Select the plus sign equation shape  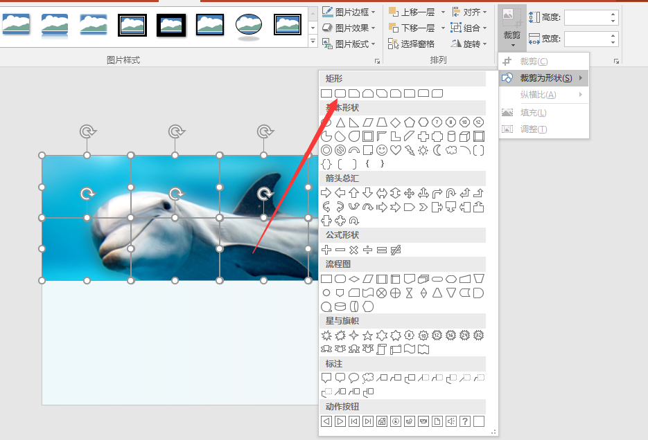[326, 250]
